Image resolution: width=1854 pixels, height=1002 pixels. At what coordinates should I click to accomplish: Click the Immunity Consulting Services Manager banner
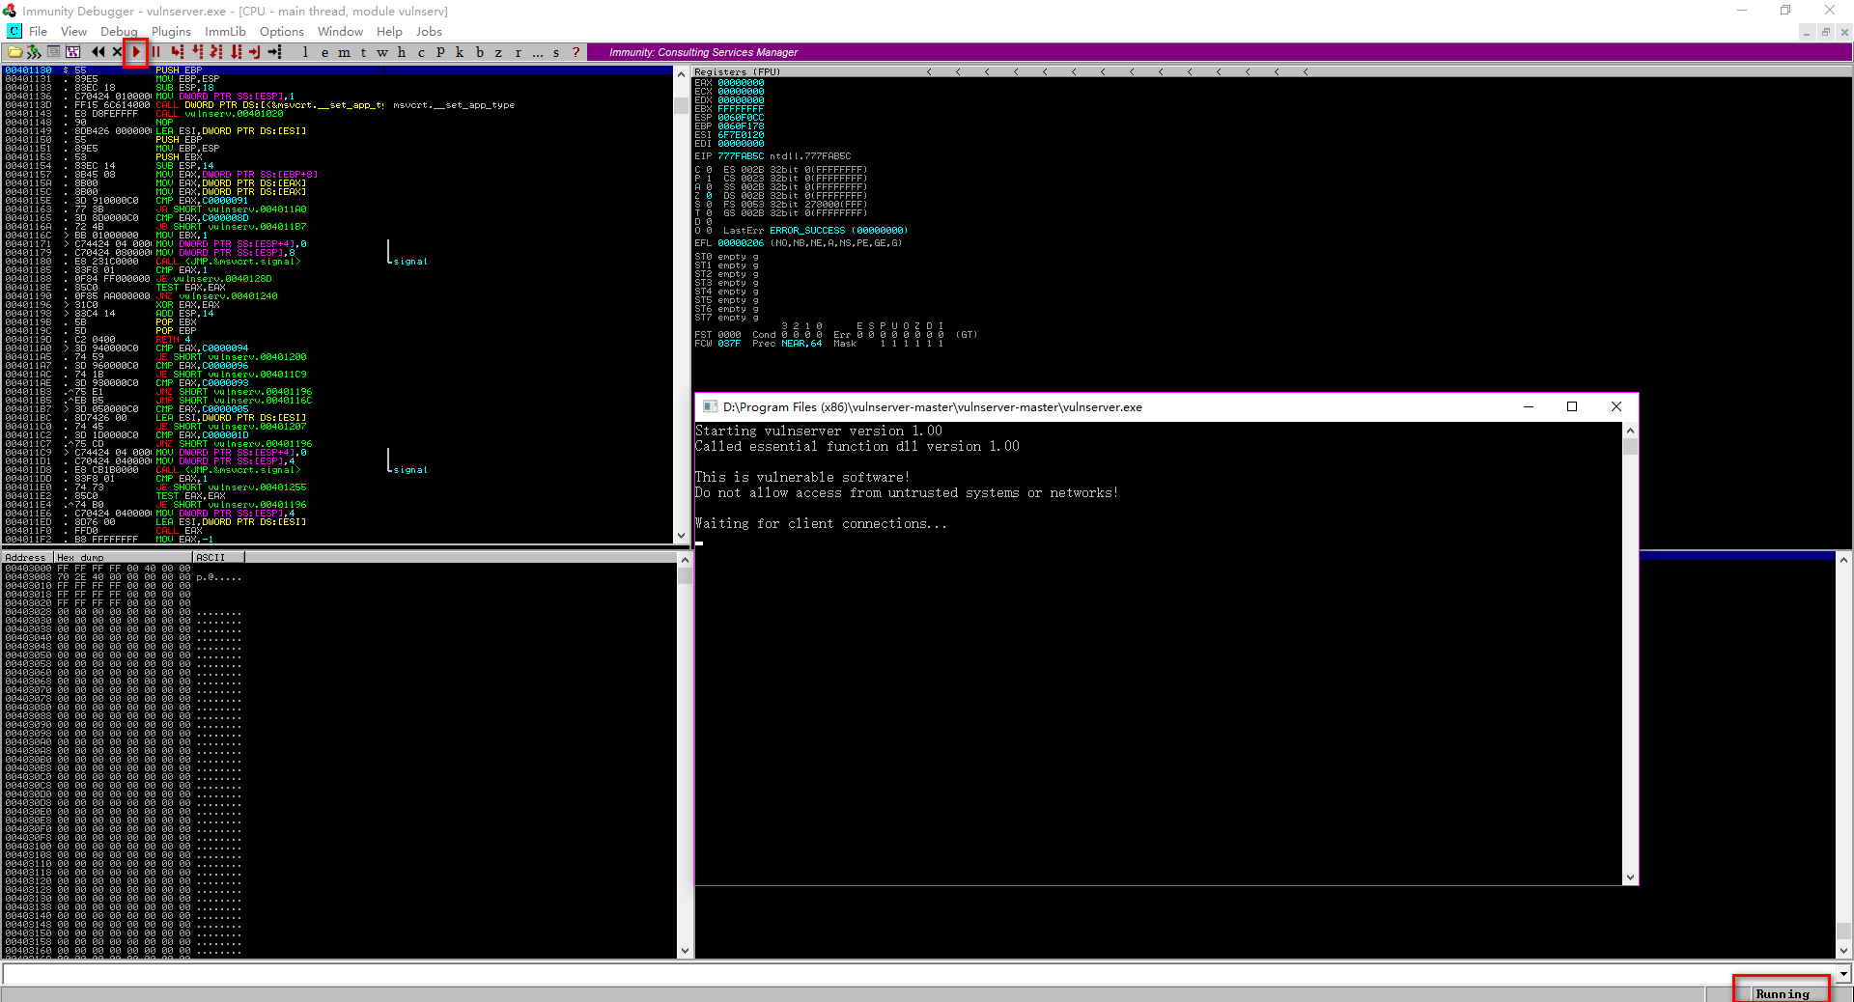pos(1219,52)
